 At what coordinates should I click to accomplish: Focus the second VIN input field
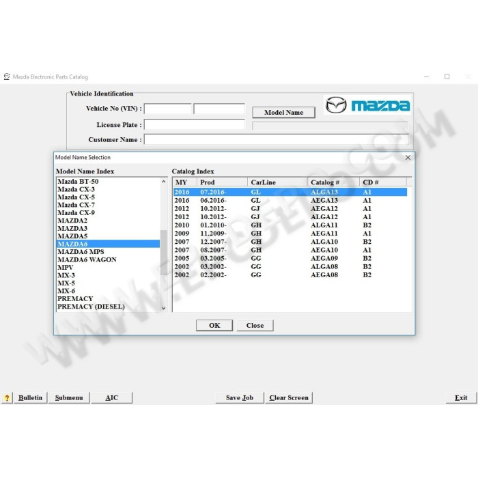point(219,109)
